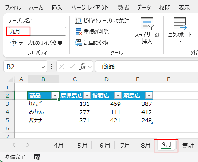This screenshot has width=198, height=162.
Task: Click the convert to range icon
Action: [x=79, y=43]
